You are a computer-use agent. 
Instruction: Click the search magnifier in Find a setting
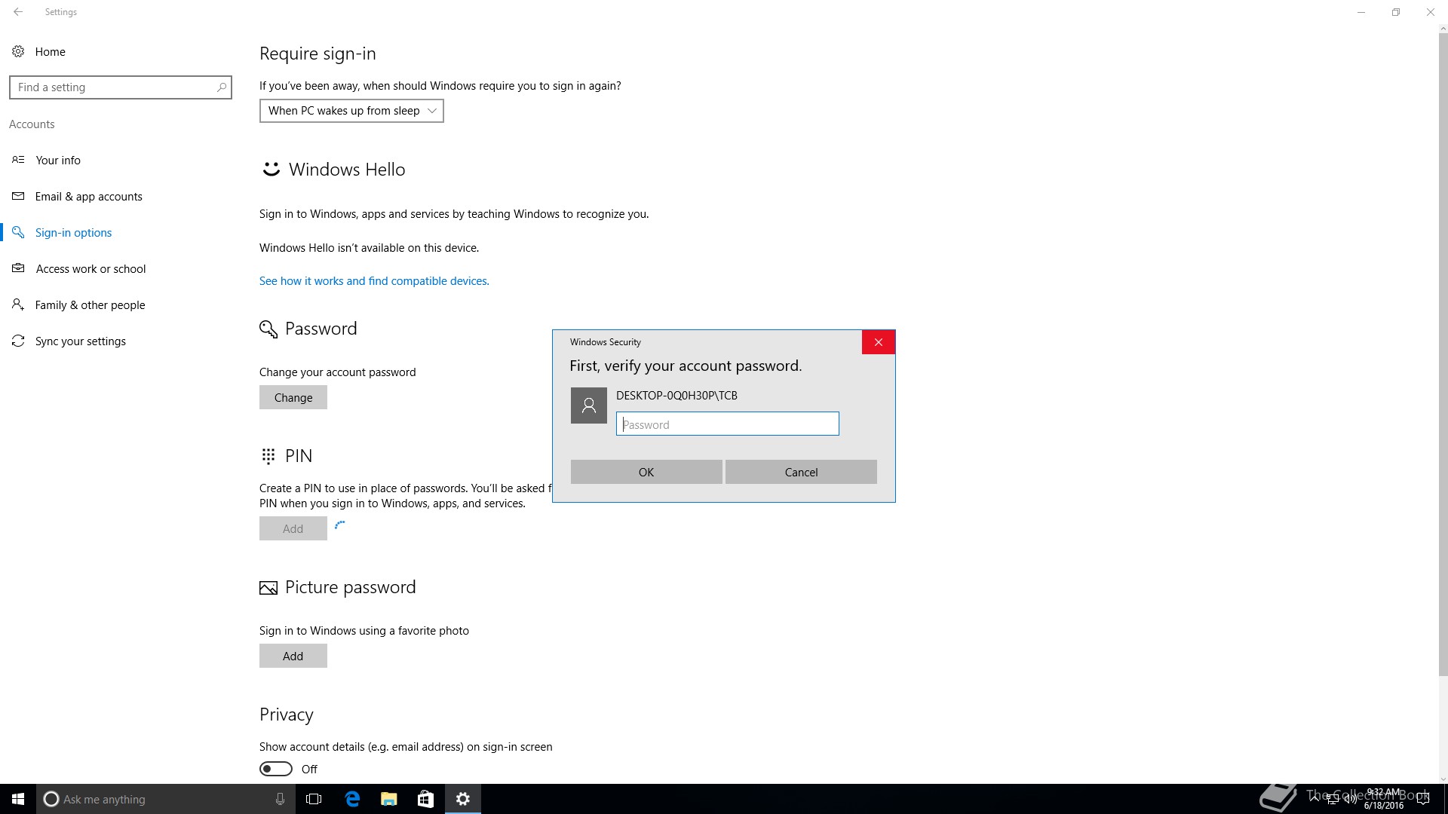tap(221, 87)
